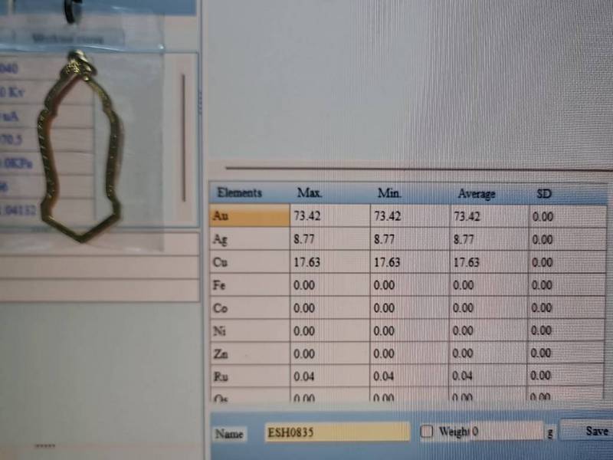Click the Weight value input box

[506, 432]
